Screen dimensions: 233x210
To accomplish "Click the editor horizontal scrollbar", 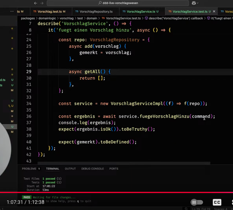I will tap(124, 163).
